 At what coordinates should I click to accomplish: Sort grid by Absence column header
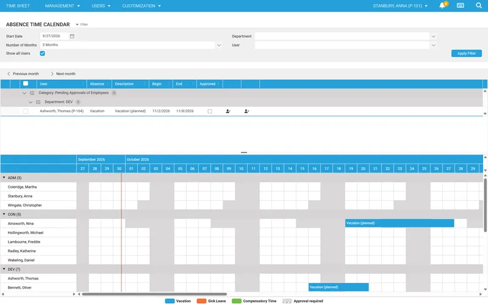click(x=97, y=84)
